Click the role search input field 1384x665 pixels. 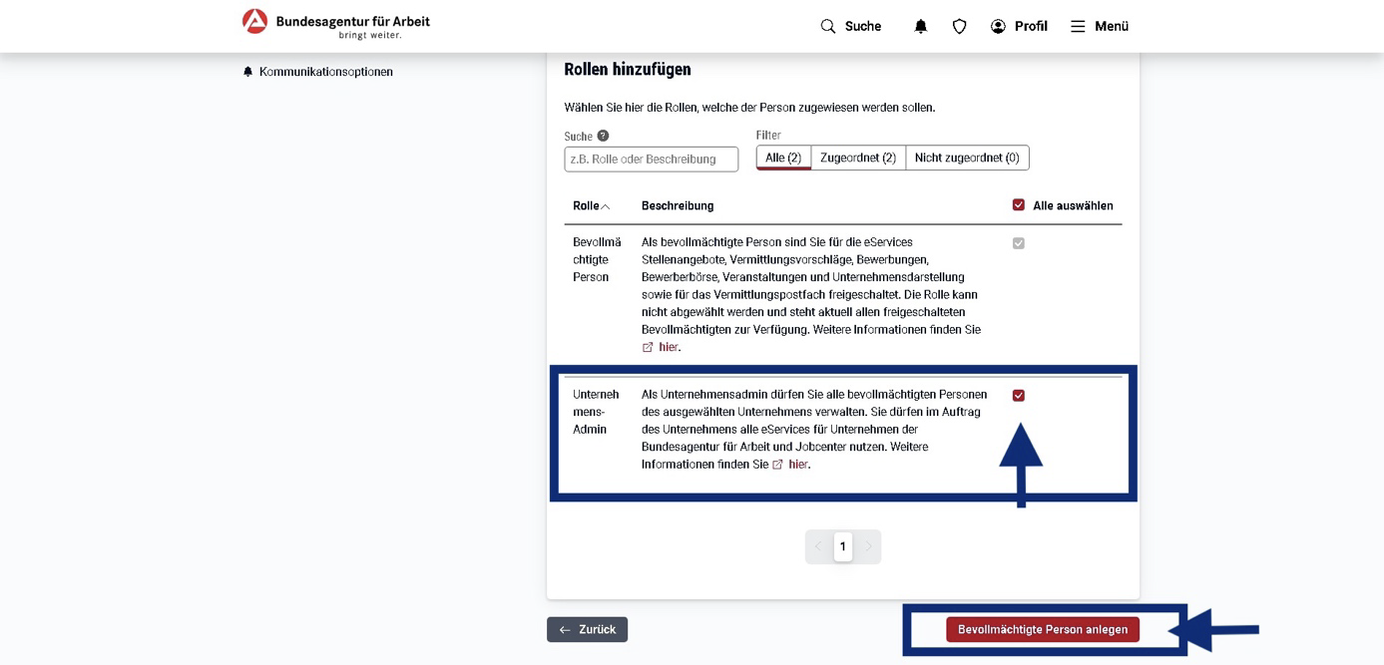tap(651, 160)
